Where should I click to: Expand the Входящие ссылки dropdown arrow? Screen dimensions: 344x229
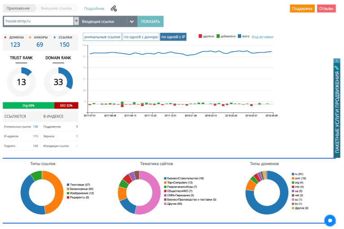pyautogui.click(x=132, y=22)
